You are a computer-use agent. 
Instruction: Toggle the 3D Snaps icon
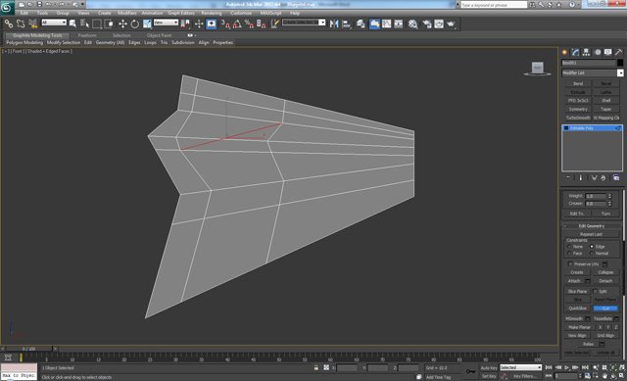(225, 24)
